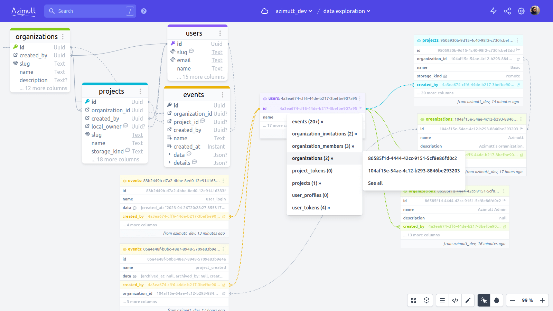The image size is (553, 311).
Task: Switch to the hand drag mode
Action: [x=497, y=300]
